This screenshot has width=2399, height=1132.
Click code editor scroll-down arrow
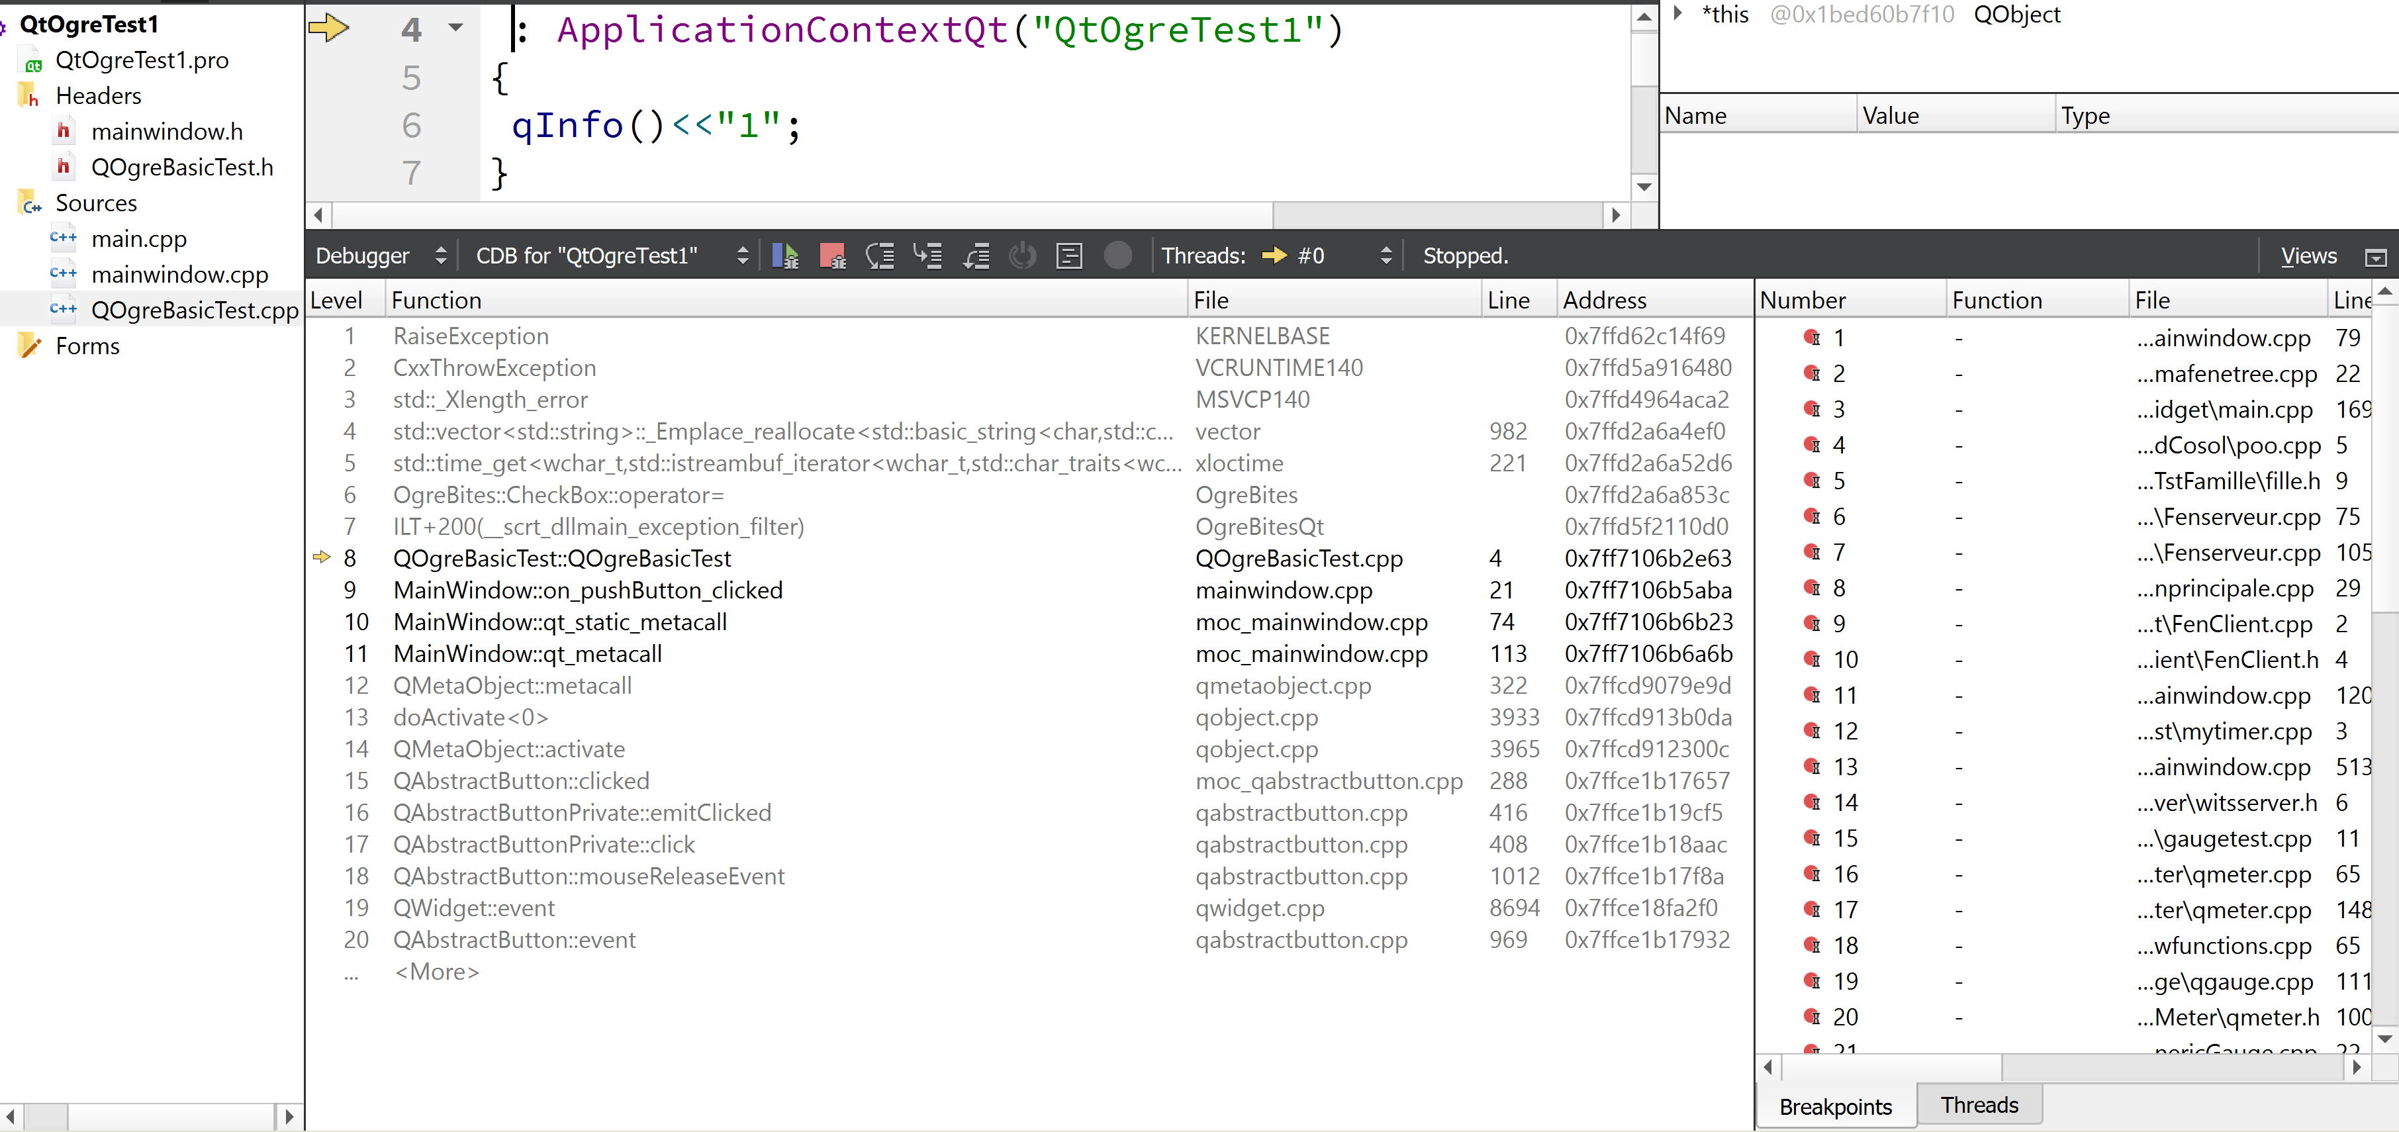[x=1644, y=187]
